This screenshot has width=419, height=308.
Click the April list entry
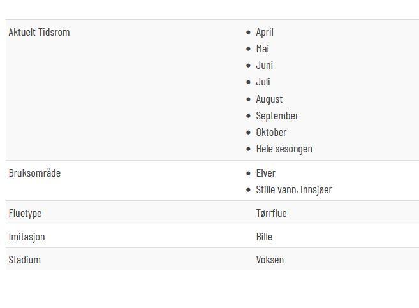(265, 33)
